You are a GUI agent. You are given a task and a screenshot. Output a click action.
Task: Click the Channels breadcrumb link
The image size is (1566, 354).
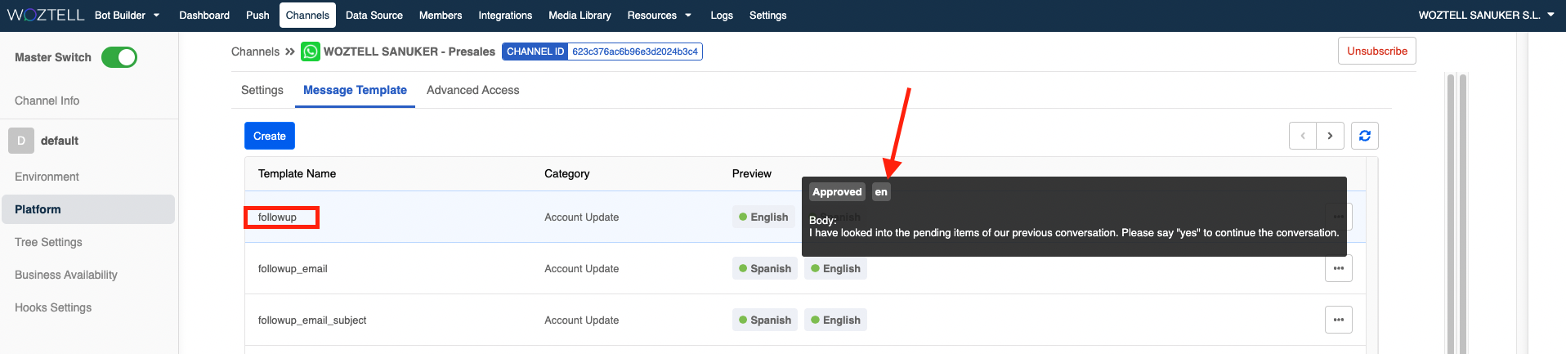(x=255, y=52)
